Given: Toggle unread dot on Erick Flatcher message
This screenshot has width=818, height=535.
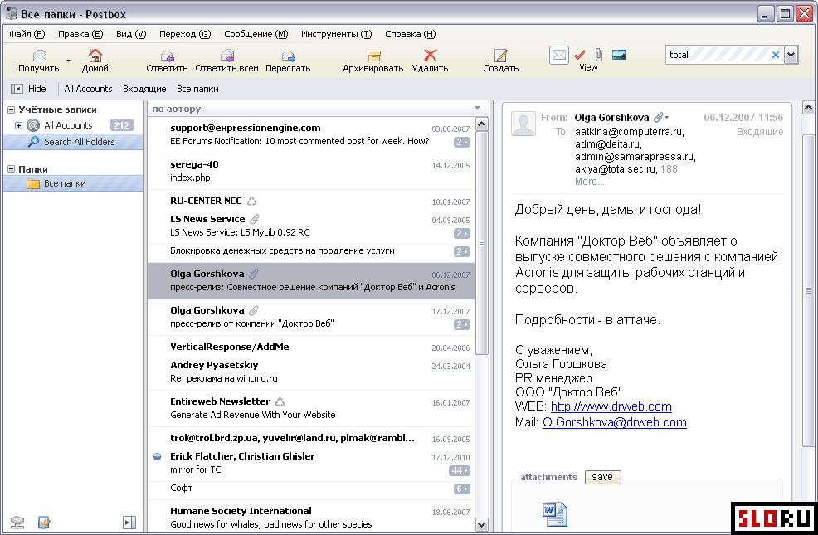Looking at the screenshot, I should (x=157, y=456).
